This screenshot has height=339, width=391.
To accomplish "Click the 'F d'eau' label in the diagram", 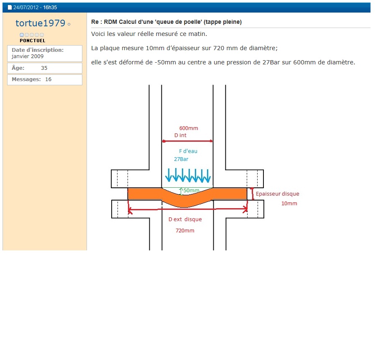I will (188, 151).
